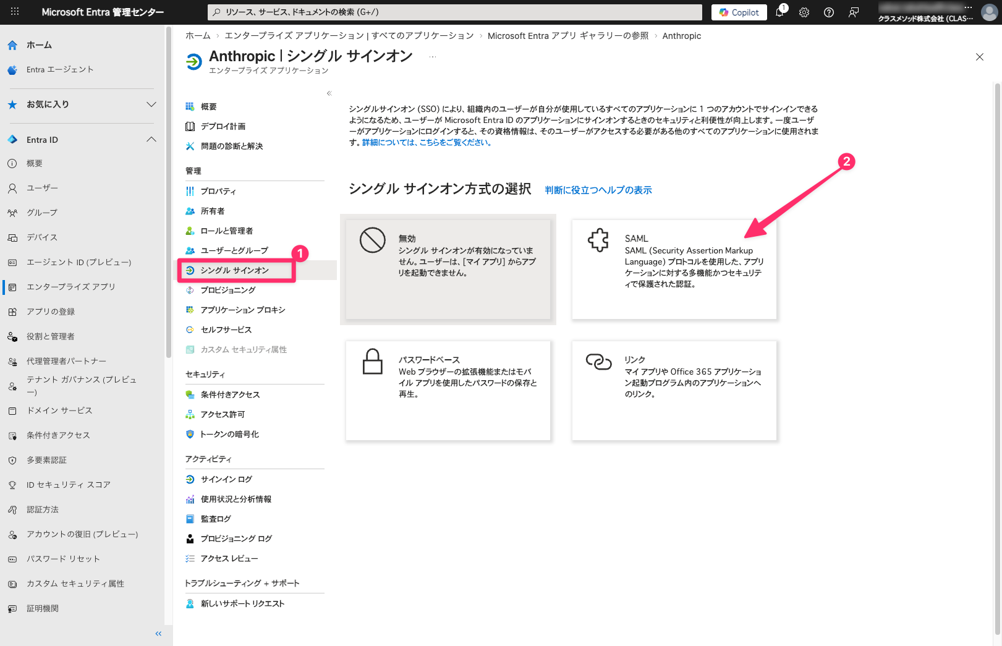Click the help question mark icon
The image size is (1002, 646).
click(x=829, y=12)
